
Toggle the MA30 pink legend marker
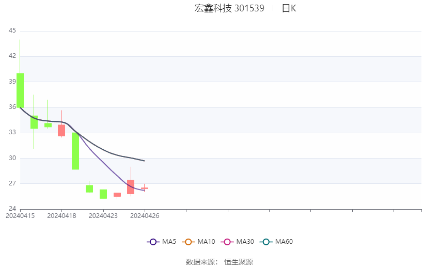pos(227,242)
